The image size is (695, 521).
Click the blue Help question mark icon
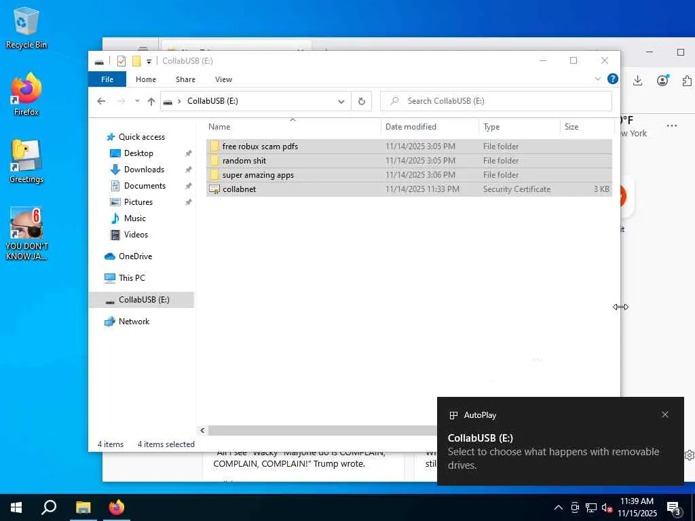[613, 79]
